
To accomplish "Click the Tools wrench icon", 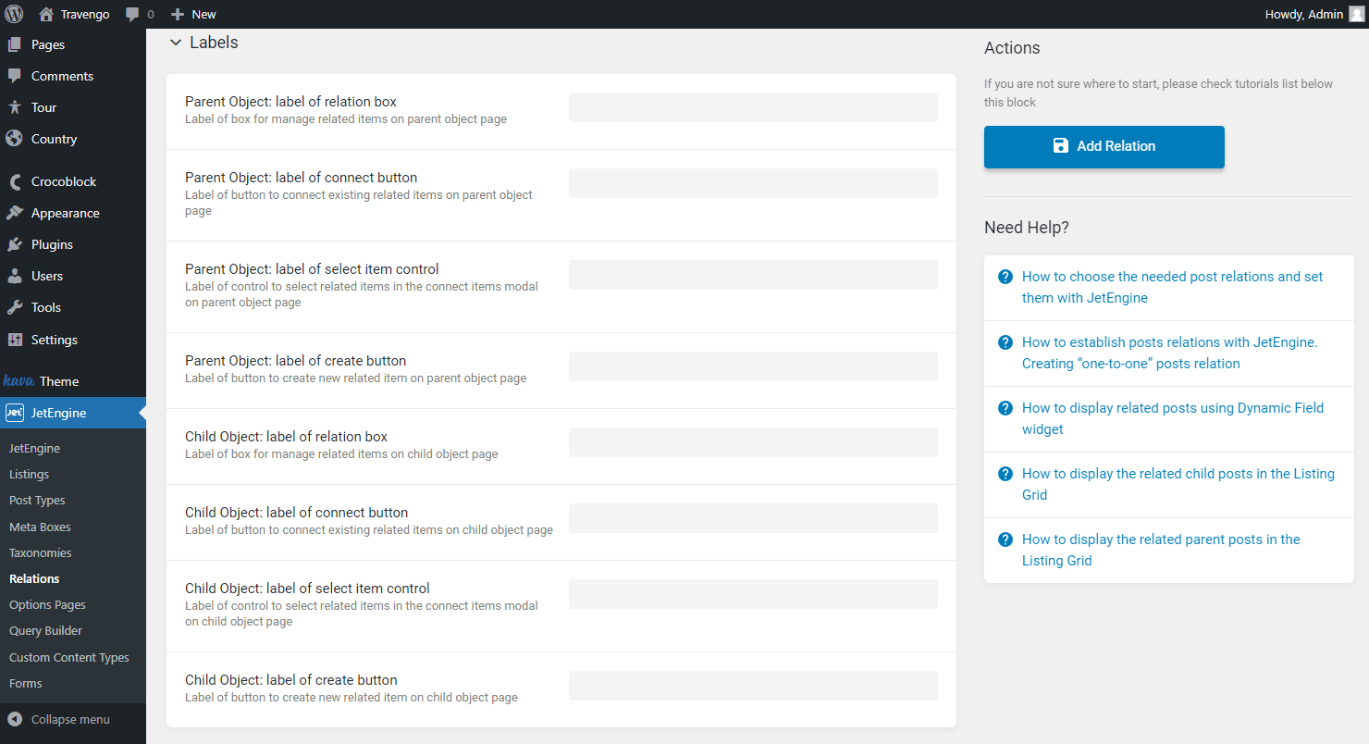I will (14, 307).
